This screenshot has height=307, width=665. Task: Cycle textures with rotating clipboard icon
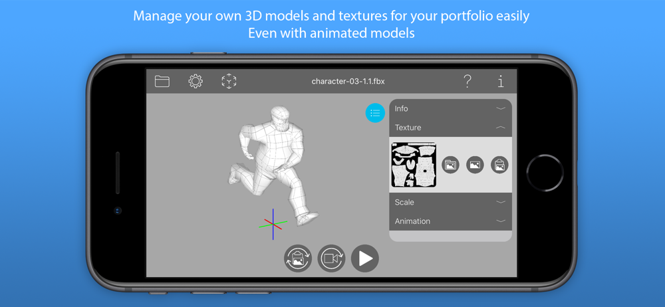(298, 258)
